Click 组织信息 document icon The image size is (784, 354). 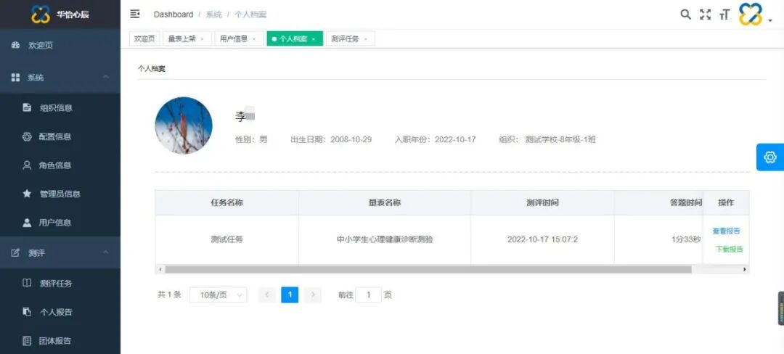[27, 107]
